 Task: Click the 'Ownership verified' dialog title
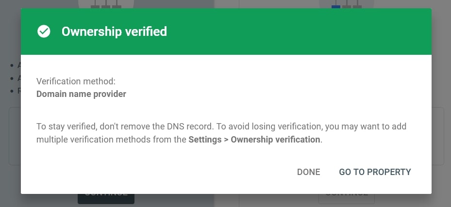click(x=114, y=32)
